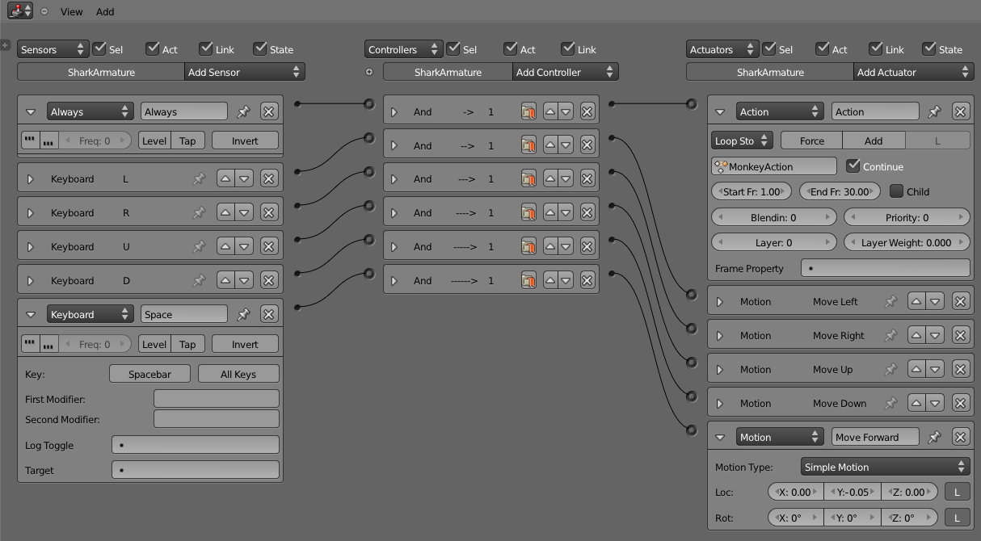981x541 pixels.
Task: Move the Keyboard R sensor up
Action: (x=226, y=212)
